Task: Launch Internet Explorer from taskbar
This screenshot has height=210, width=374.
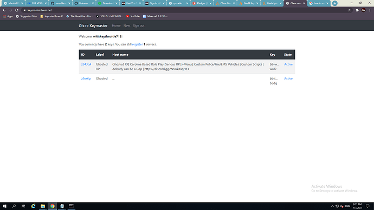Action: click(33, 206)
